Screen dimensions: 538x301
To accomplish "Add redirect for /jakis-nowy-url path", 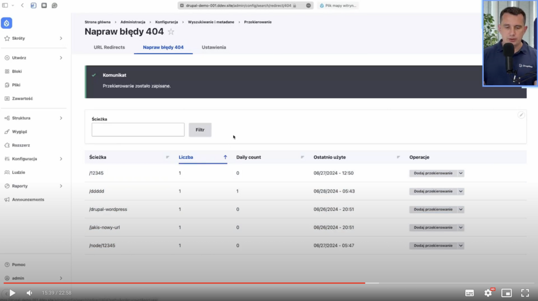I will (x=433, y=228).
